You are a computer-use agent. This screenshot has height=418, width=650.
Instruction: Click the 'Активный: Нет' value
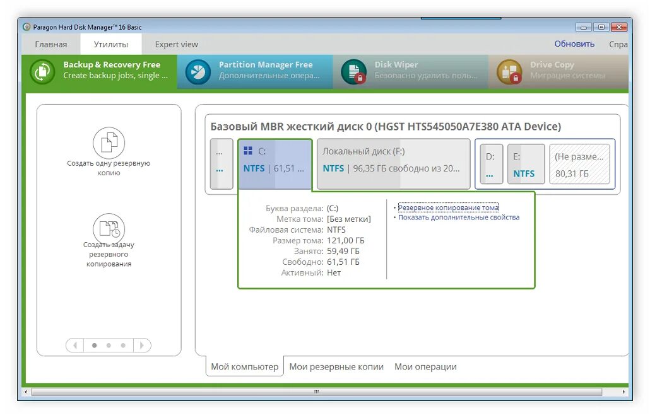tap(334, 273)
